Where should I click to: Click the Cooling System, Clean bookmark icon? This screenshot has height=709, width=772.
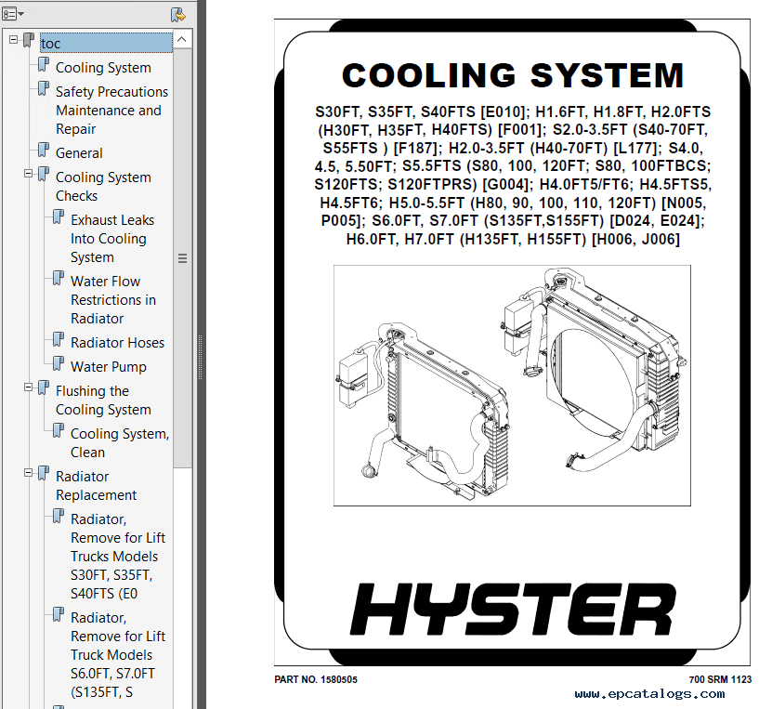click(59, 430)
